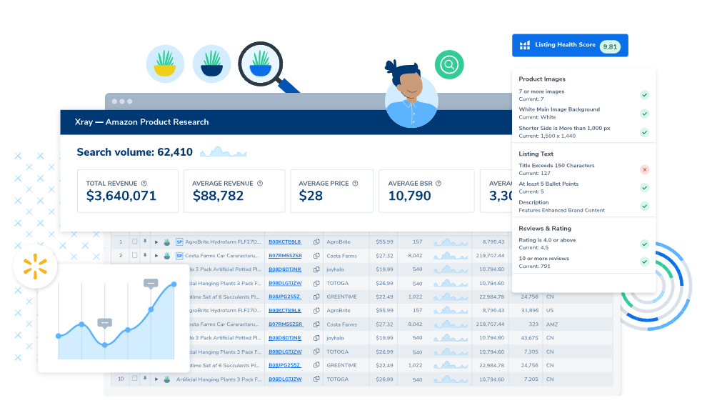Click the magnified blue plant bowl icon

click(261, 64)
